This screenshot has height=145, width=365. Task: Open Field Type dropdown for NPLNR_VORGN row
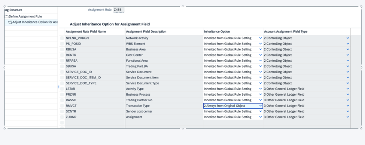pyautogui.click(x=348, y=38)
